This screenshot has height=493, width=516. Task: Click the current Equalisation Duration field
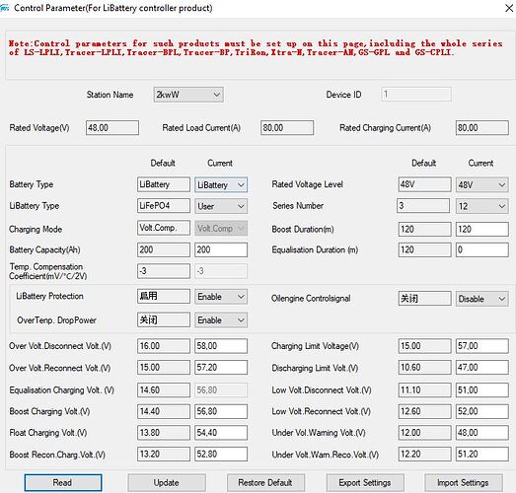pyautogui.click(x=482, y=249)
